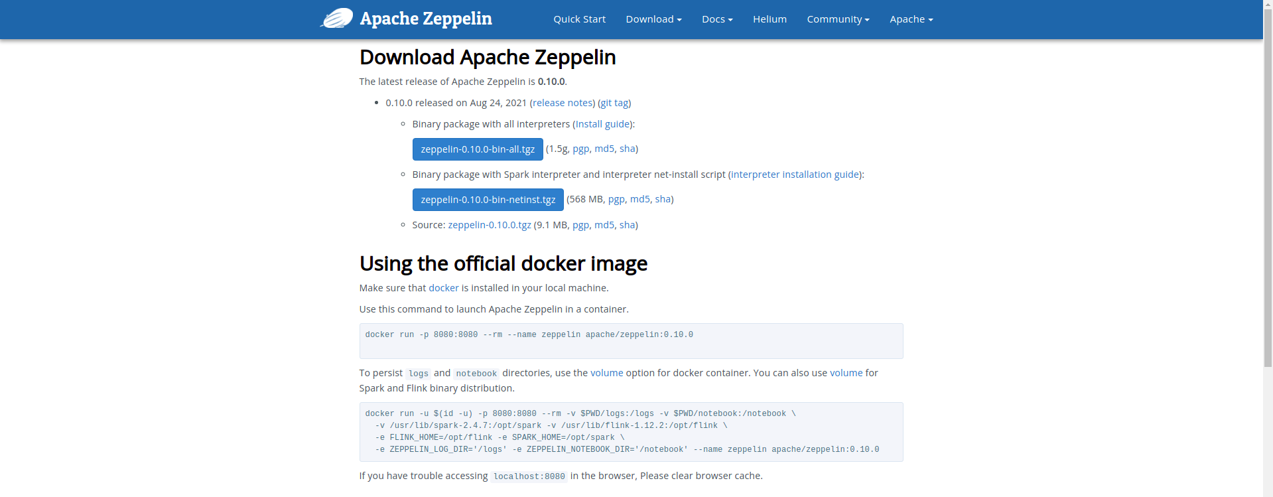Open pgp signature for netinst package
The image size is (1273, 497).
[616, 199]
